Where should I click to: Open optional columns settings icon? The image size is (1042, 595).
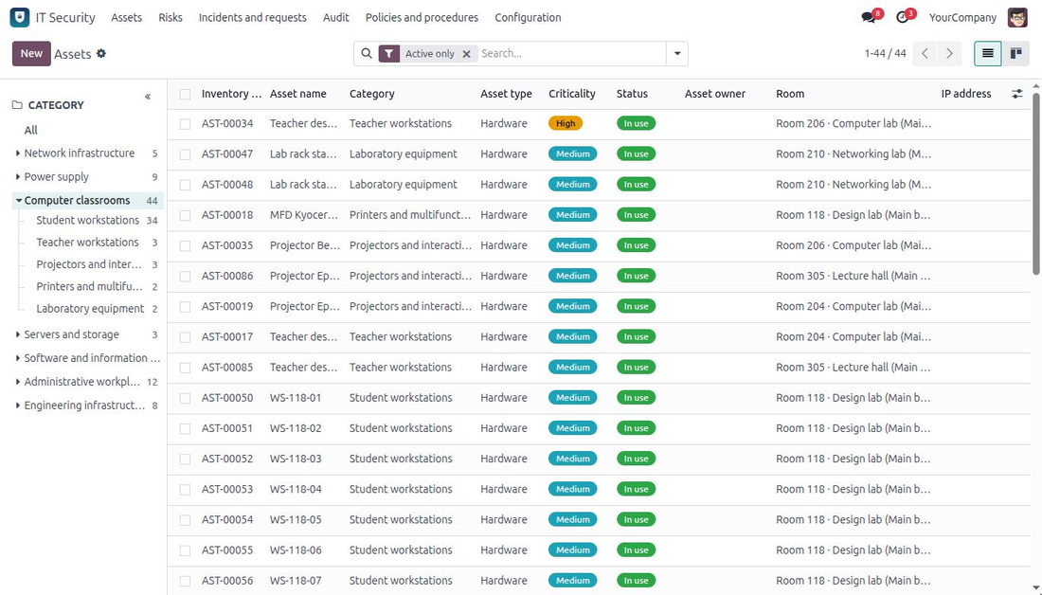click(x=1016, y=94)
